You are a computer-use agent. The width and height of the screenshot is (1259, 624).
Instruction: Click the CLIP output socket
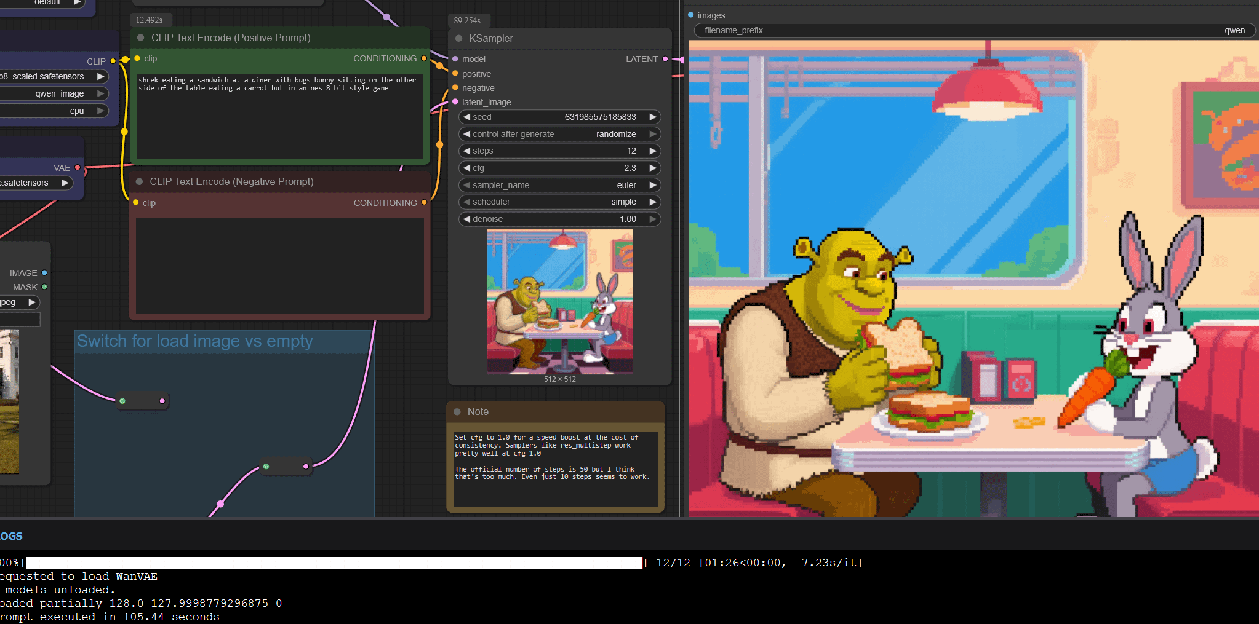pos(113,61)
